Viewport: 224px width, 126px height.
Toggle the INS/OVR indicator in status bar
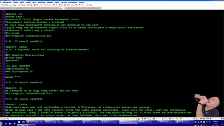click(222, 119)
